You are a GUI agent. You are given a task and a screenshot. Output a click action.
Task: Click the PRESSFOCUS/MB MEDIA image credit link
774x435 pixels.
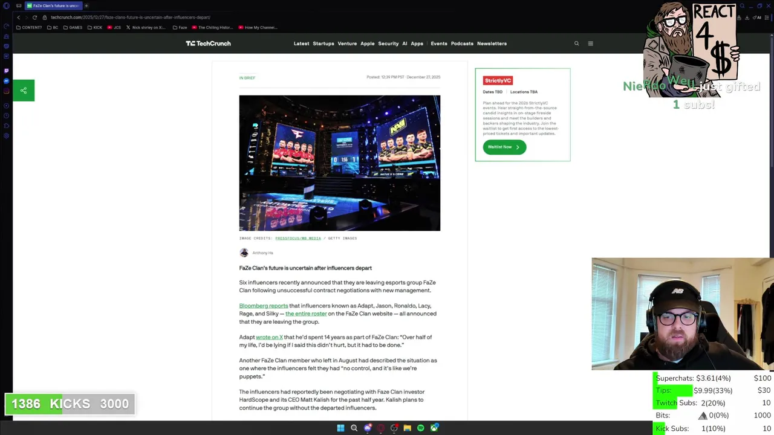(x=298, y=238)
